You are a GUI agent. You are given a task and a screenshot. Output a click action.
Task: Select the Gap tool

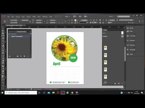(3, 35)
